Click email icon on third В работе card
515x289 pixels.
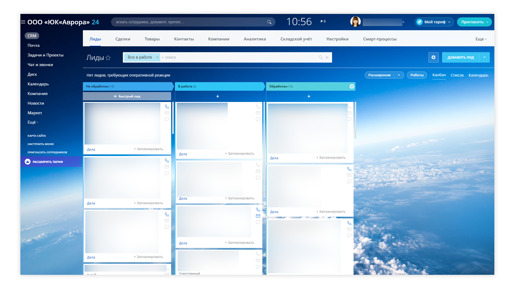(x=258, y=216)
